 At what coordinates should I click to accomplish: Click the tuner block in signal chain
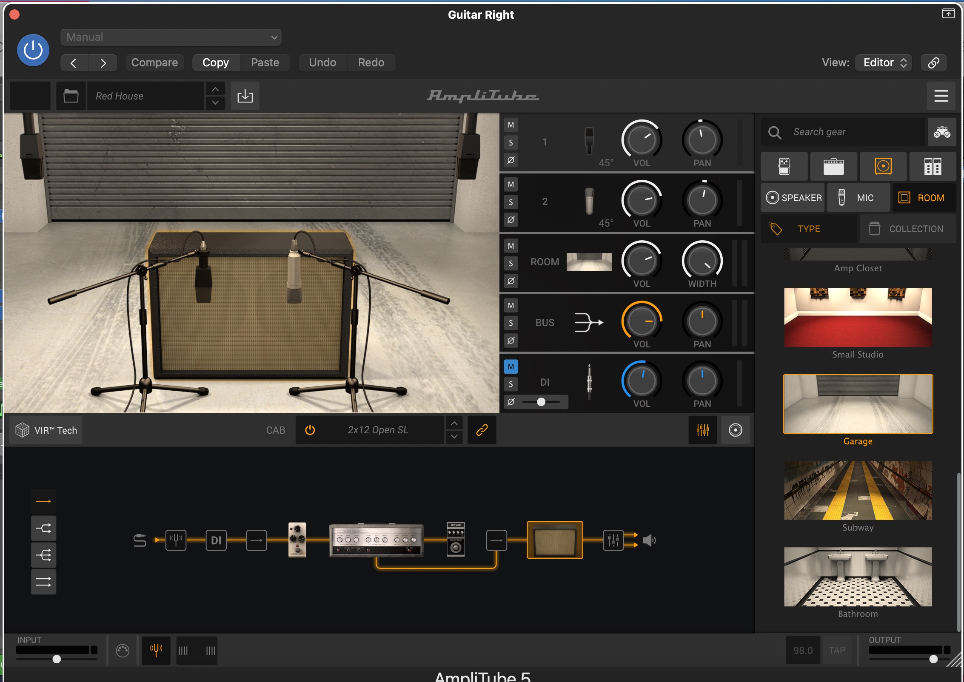176,540
